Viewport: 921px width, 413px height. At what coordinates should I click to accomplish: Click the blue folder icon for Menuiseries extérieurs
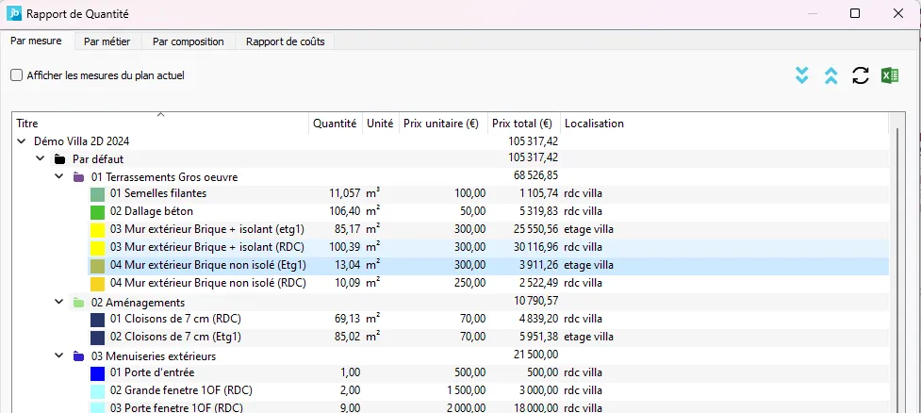point(79,356)
